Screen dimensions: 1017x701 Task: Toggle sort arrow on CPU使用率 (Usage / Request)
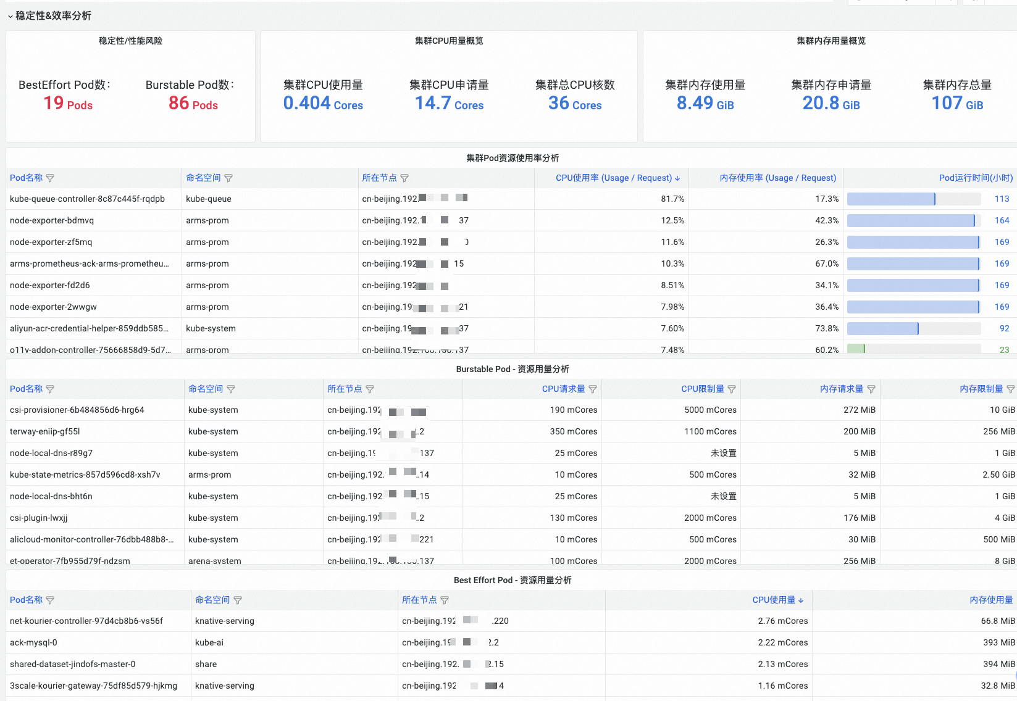(677, 178)
